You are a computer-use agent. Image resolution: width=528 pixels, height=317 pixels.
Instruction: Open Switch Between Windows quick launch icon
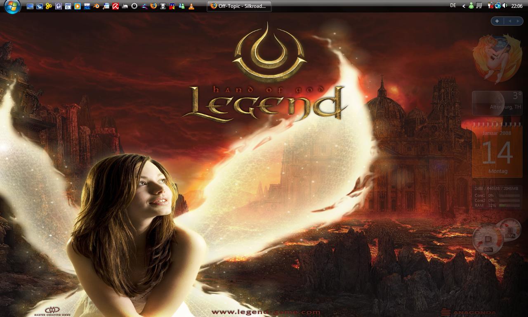point(40,6)
